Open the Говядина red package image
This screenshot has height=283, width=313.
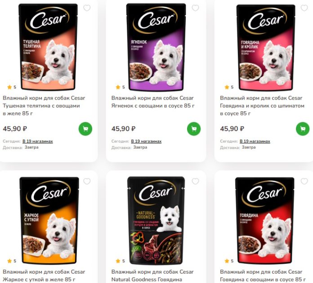[265, 220]
